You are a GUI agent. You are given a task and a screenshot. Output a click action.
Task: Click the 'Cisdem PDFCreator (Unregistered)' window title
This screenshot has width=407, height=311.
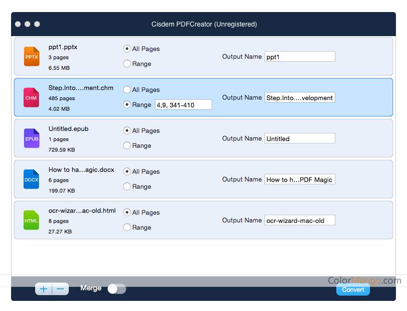click(x=204, y=24)
